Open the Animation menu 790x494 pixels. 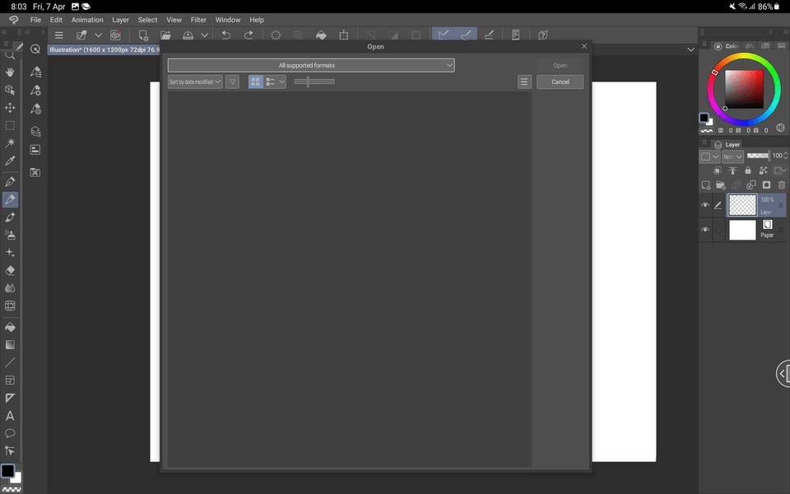click(x=87, y=19)
